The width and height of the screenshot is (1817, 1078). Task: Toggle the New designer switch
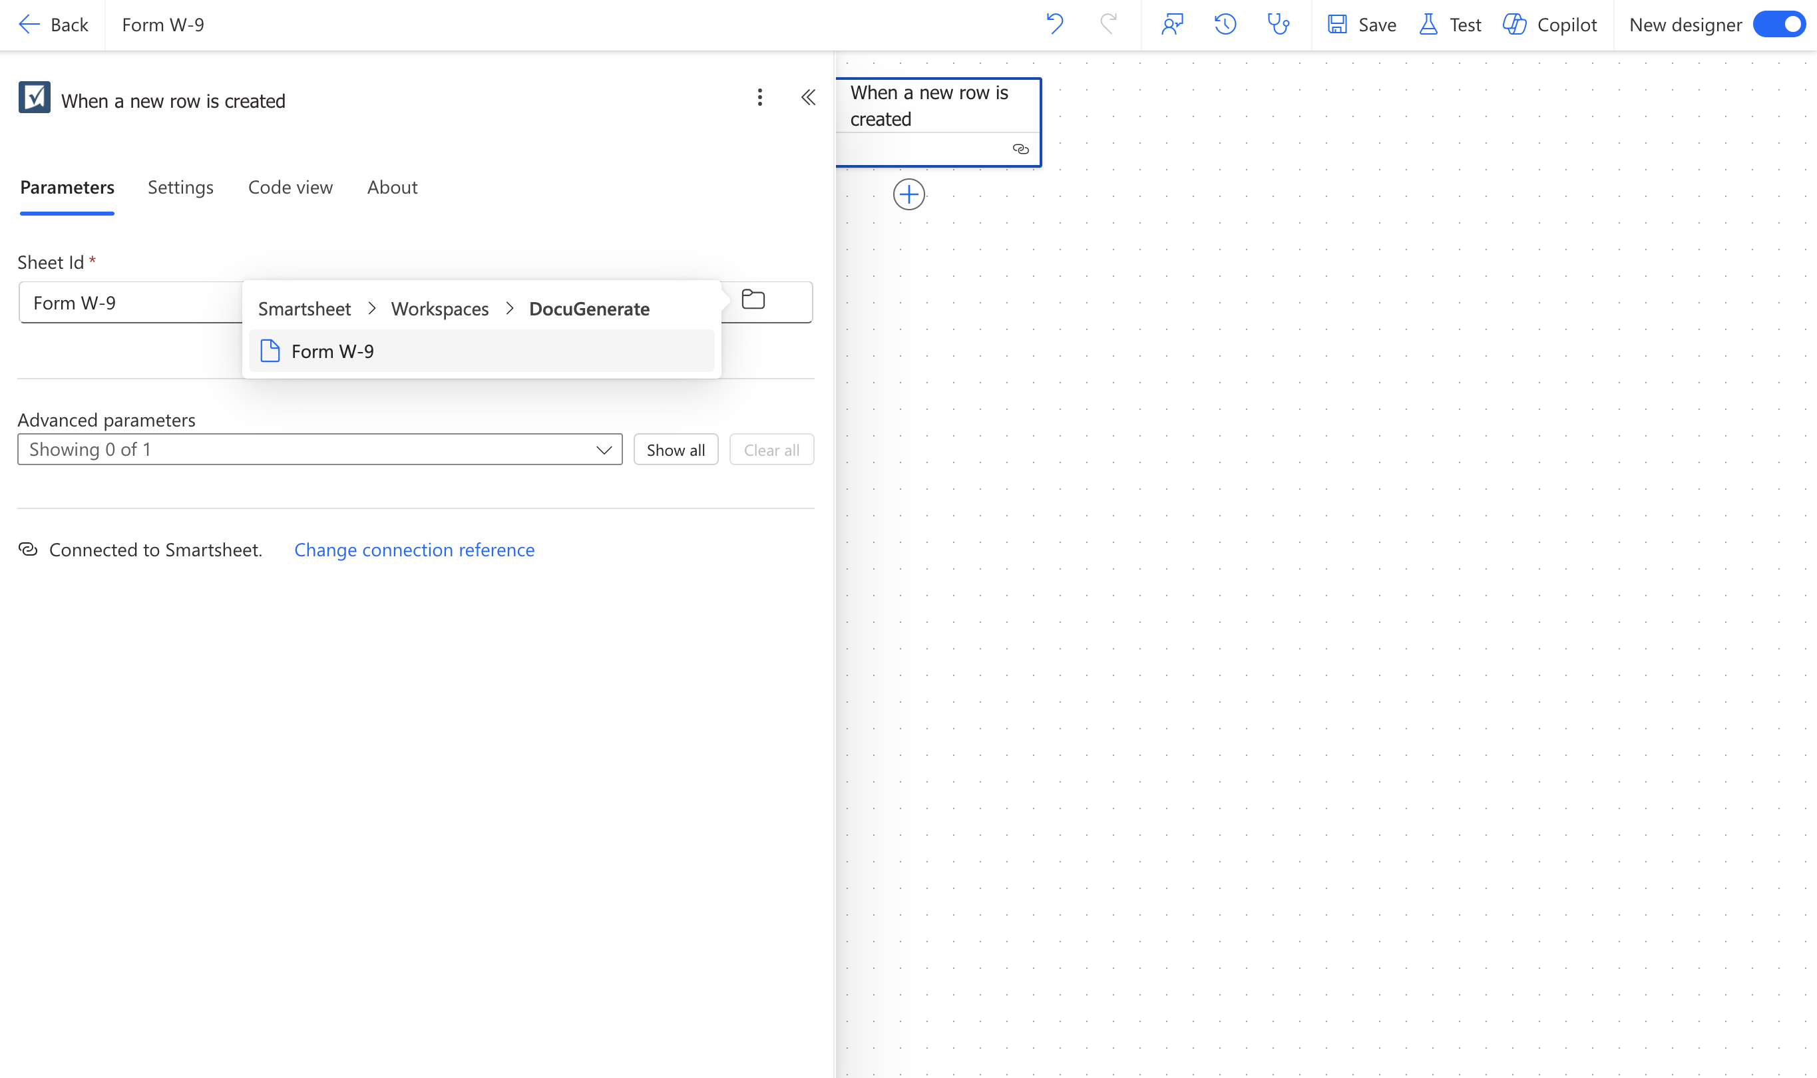tap(1778, 25)
